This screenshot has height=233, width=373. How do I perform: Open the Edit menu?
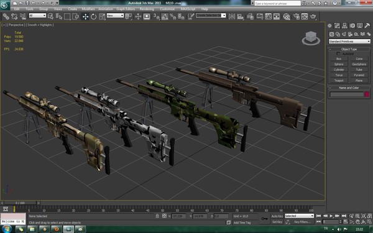coord(17,9)
